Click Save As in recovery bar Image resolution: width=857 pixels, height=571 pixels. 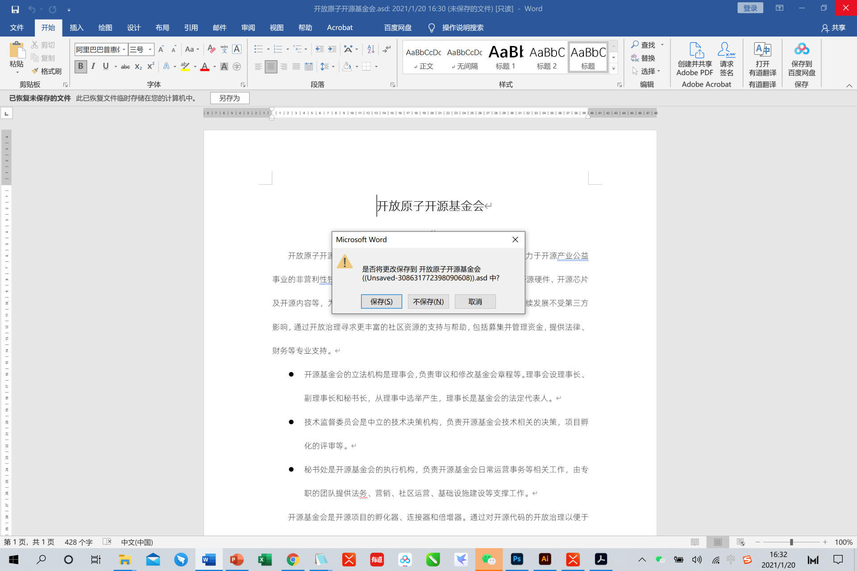(x=229, y=98)
